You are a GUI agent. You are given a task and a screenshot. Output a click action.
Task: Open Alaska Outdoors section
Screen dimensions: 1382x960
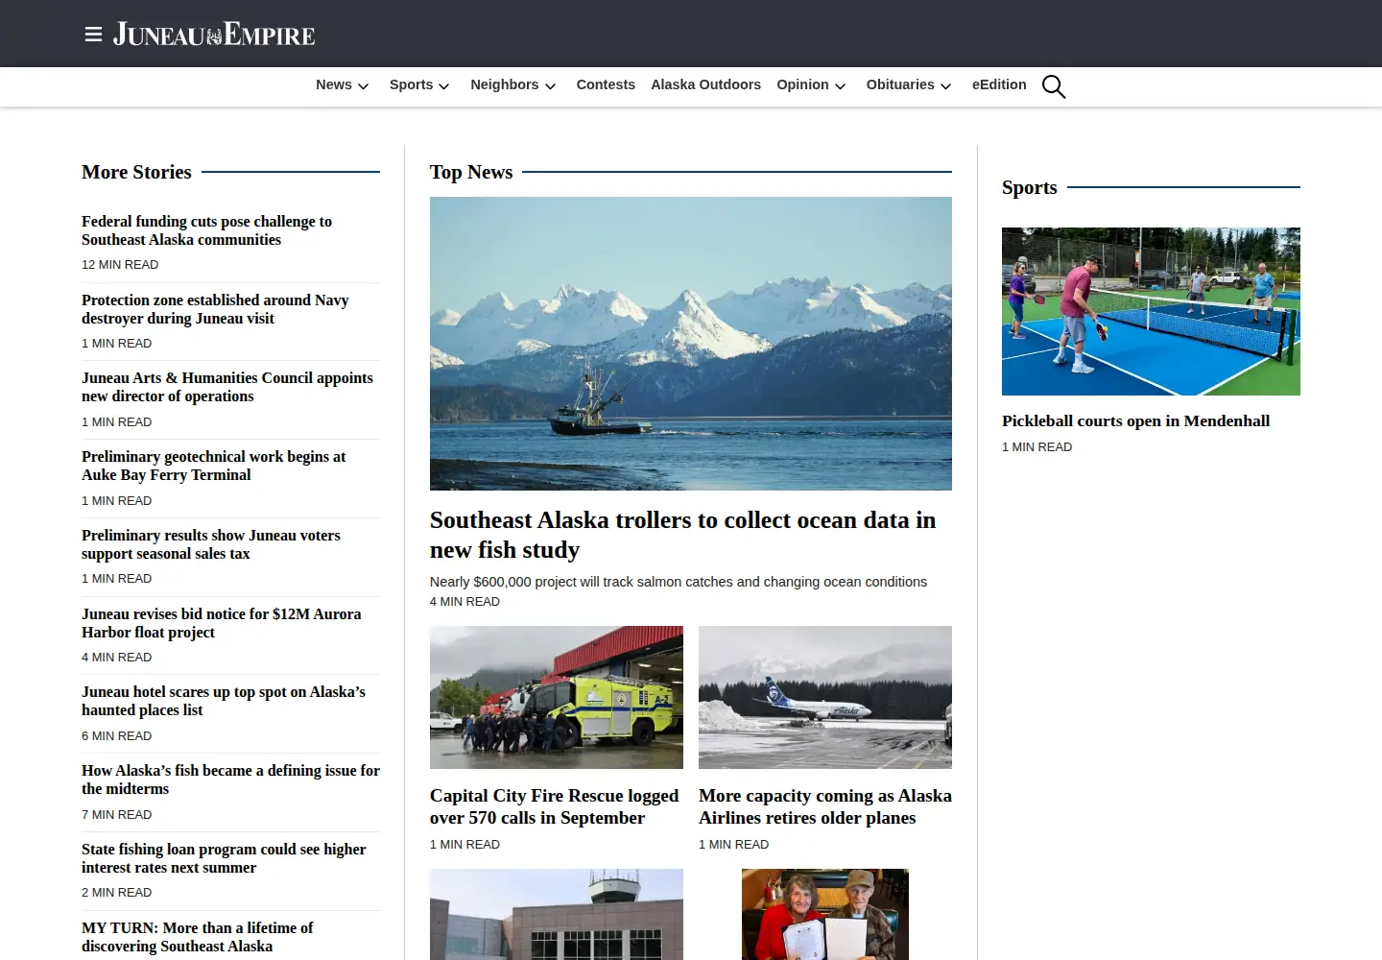(705, 84)
